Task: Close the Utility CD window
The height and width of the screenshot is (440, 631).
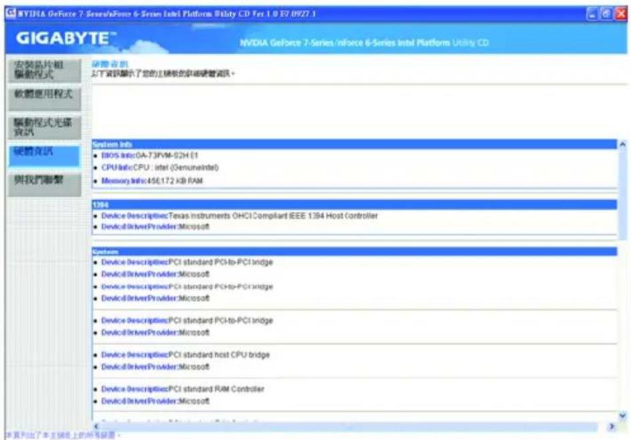Action: click(x=621, y=14)
